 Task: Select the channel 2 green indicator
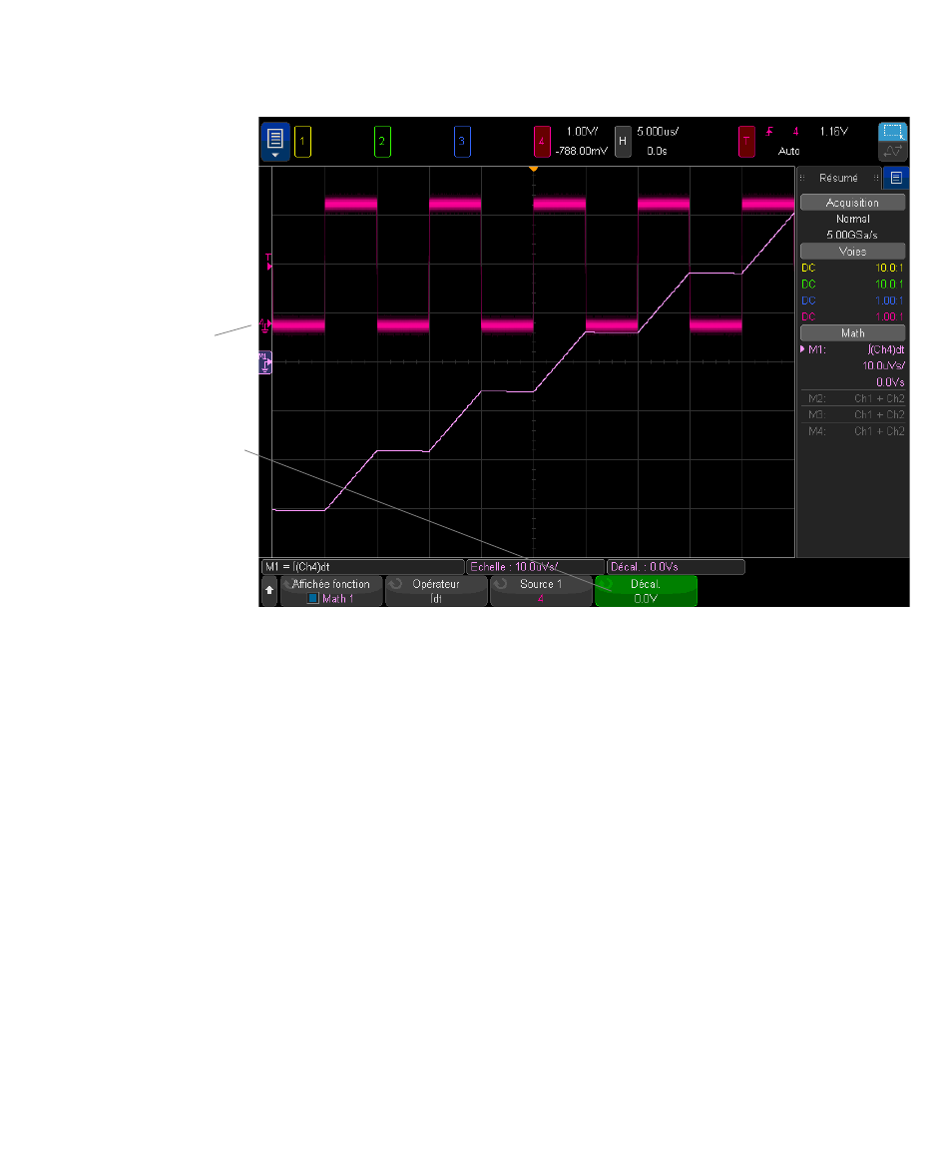pos(381,142)
